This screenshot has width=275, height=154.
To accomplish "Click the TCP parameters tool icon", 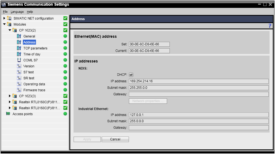I will (19, 48).
